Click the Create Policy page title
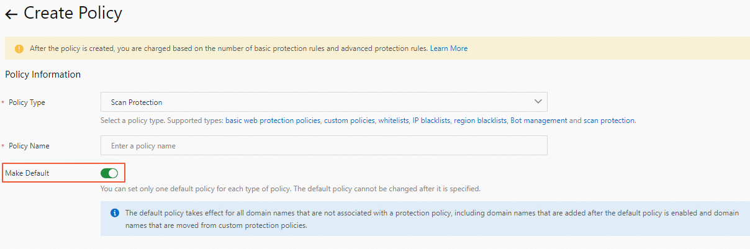Screen dimensions: 750x249 pyautogui.click(x=73, y=13)
